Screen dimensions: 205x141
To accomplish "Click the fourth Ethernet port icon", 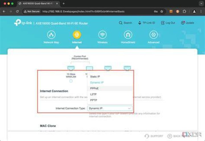I will point(127,68).
